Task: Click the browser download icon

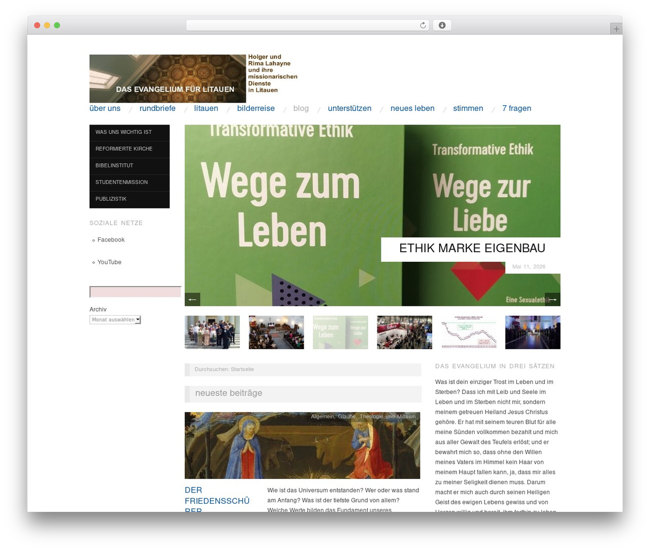Action: pos(442,25)
